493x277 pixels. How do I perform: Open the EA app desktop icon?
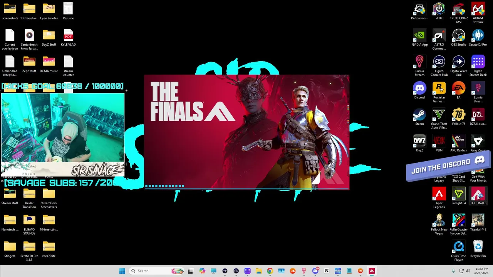click(x=458, y=91)
